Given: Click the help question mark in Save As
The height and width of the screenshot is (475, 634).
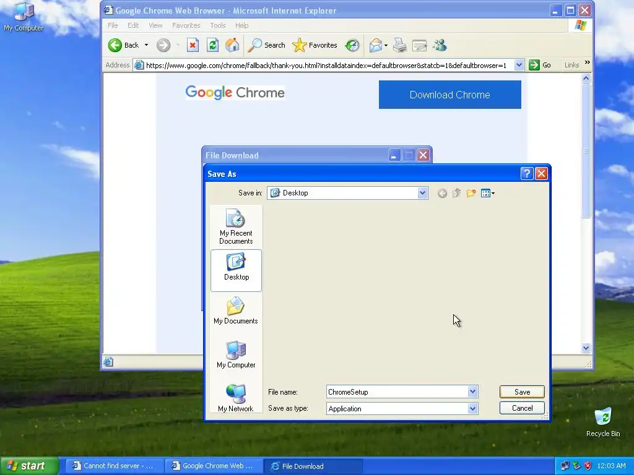Looking at the screenshot, I should (x=527, y=174).
